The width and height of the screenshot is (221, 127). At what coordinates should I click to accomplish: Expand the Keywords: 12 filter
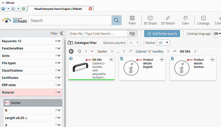[31, 41]
